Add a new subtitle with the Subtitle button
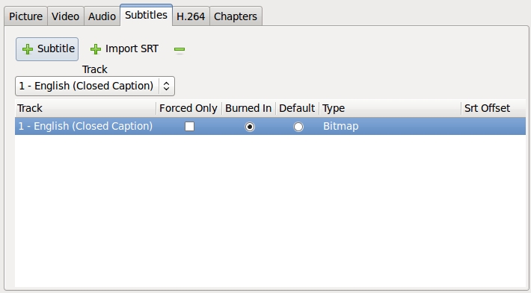 [47, 49]
